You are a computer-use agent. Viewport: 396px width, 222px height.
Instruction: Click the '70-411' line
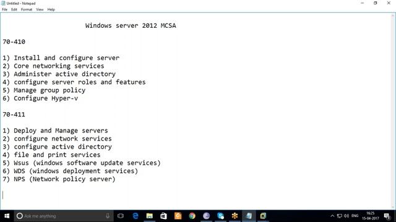click(14, 115)
